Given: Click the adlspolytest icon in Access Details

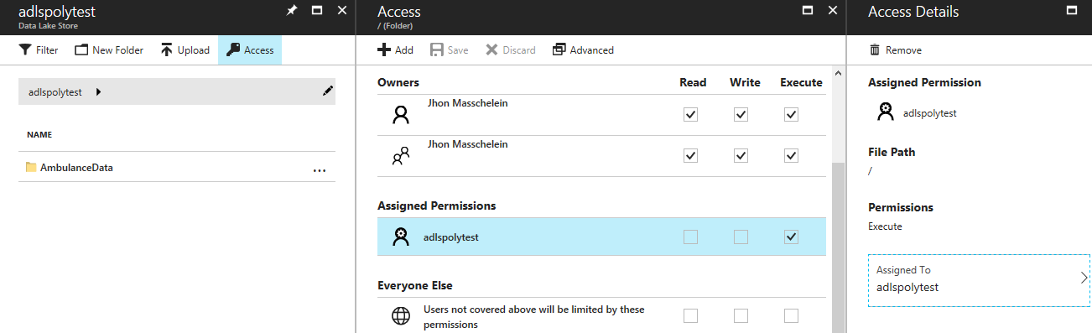Looking at the screenshot, I should (885, 112).
